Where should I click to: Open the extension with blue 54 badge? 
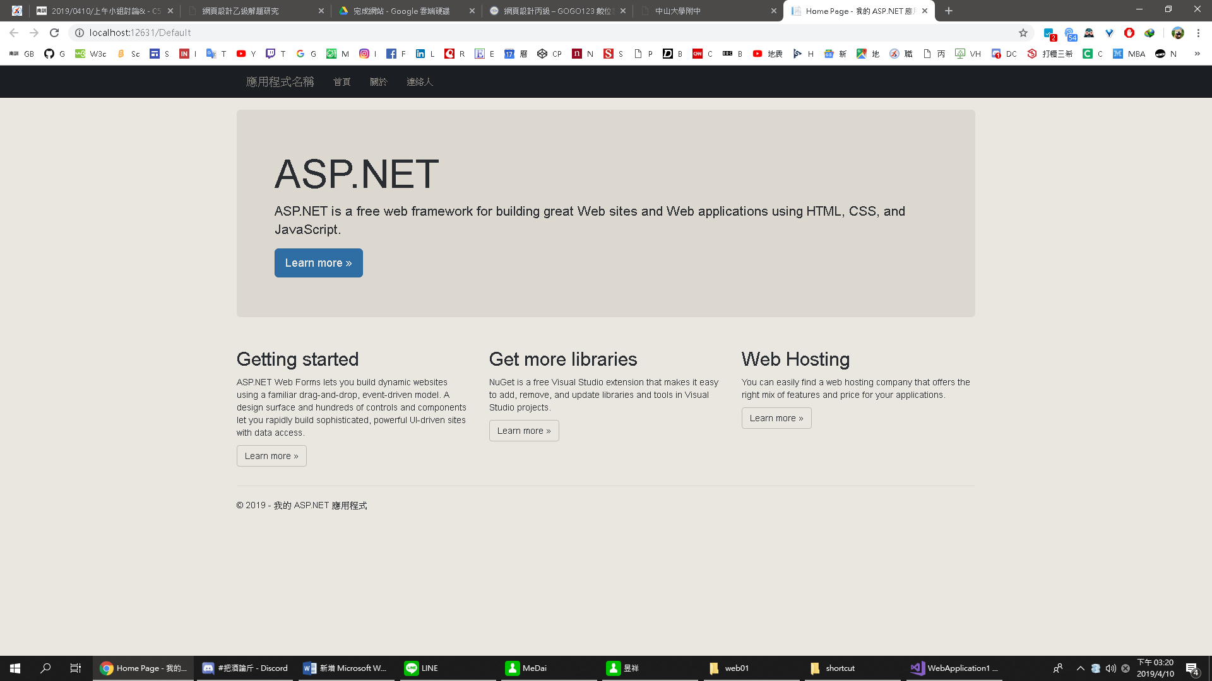pyautogui.click(x=1070, y=33)
